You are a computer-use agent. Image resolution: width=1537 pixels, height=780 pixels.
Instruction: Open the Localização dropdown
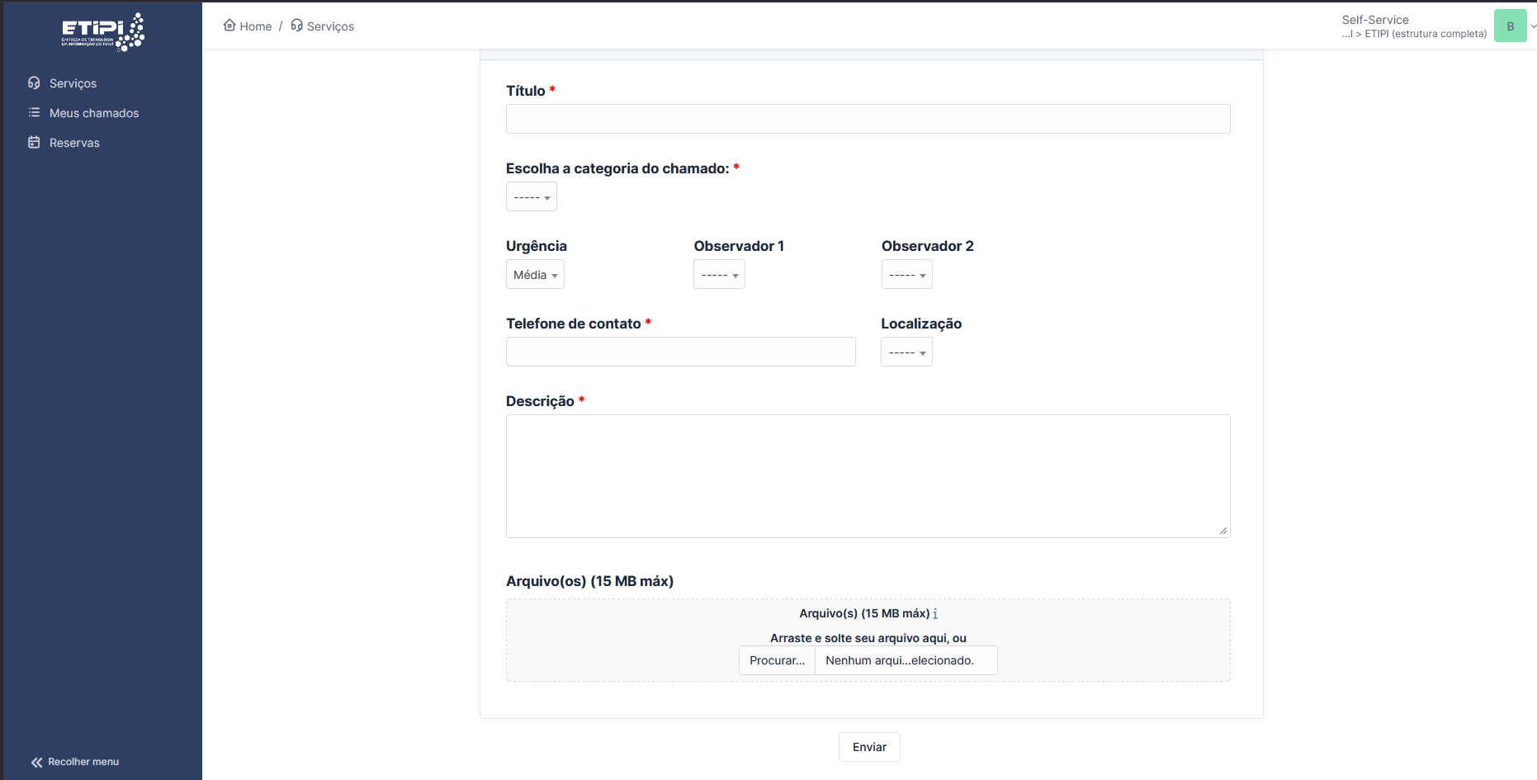click(x=906, y=352)
